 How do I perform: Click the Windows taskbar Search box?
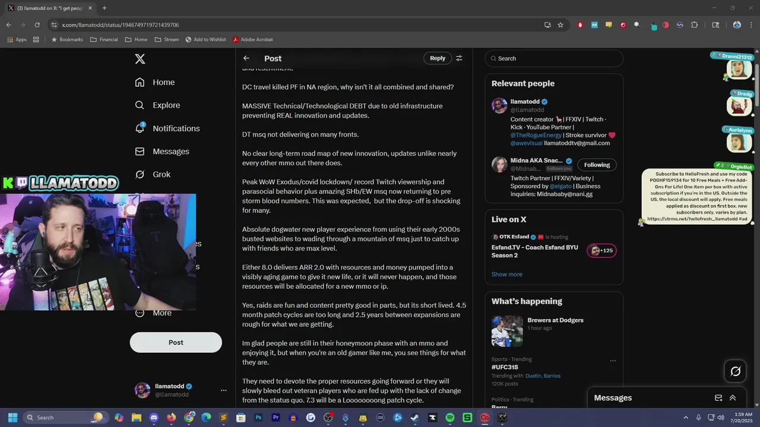(x=65, y=418)
